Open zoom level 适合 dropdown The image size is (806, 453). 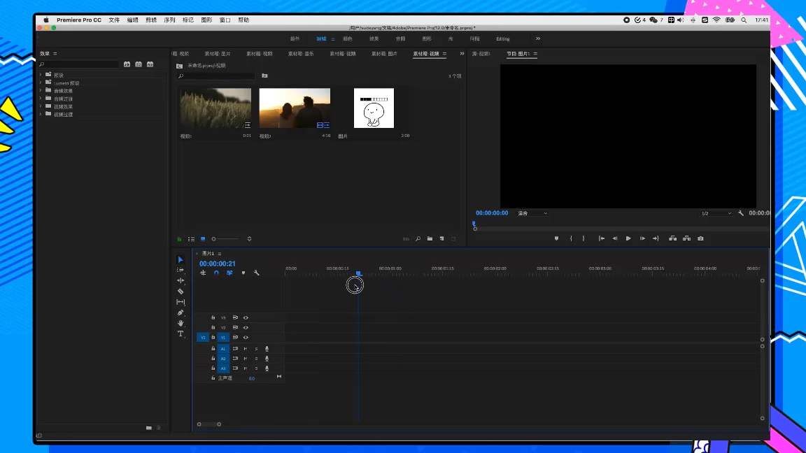532,213
